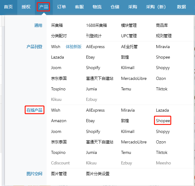Viewport: 195px width, 186px height.
Task: Open Shopyy under 产品刊登
Action: click(x=163, y=68)
